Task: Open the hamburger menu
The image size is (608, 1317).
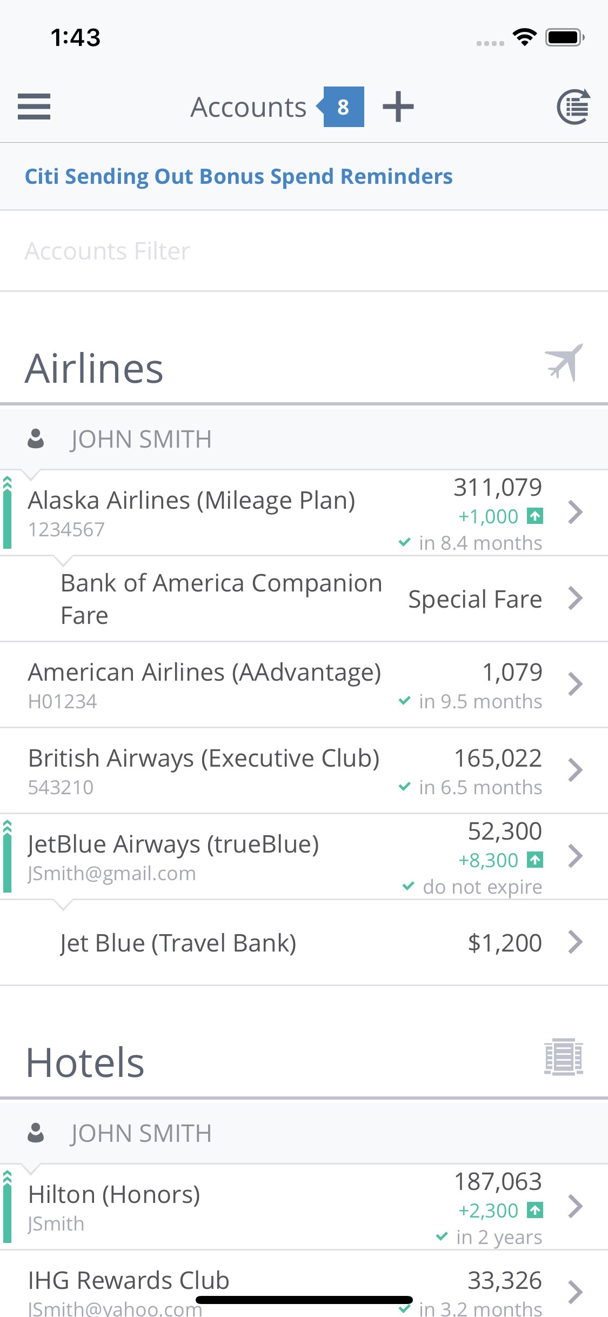Action: click(x=34, y=107)
